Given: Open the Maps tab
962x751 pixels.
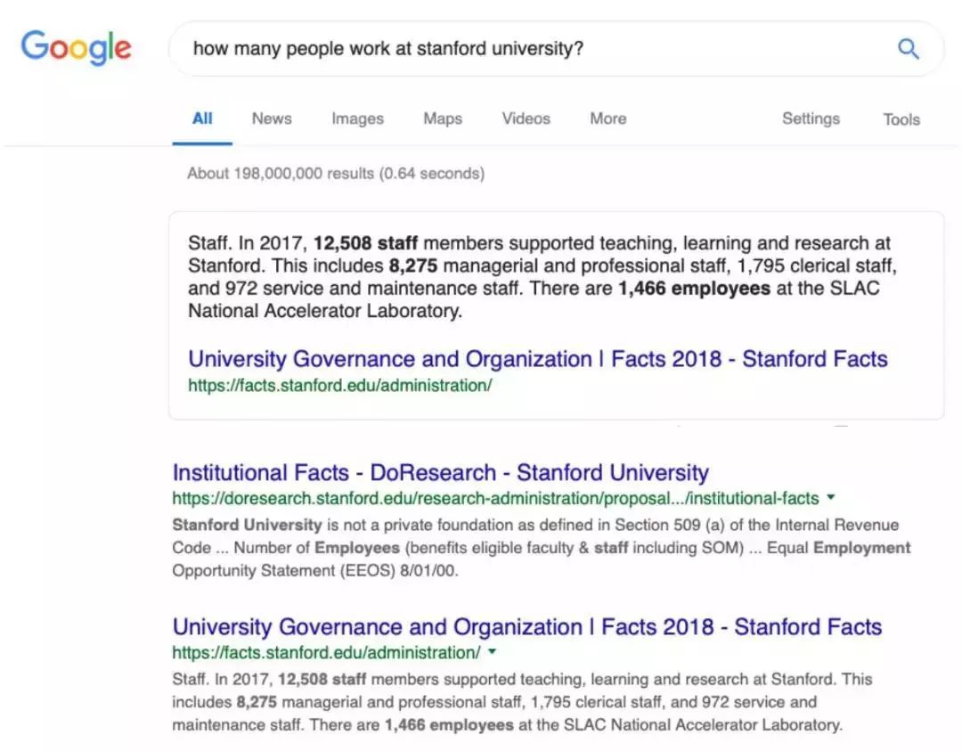Looking at the screenshot, I should (x=443, y=118).
